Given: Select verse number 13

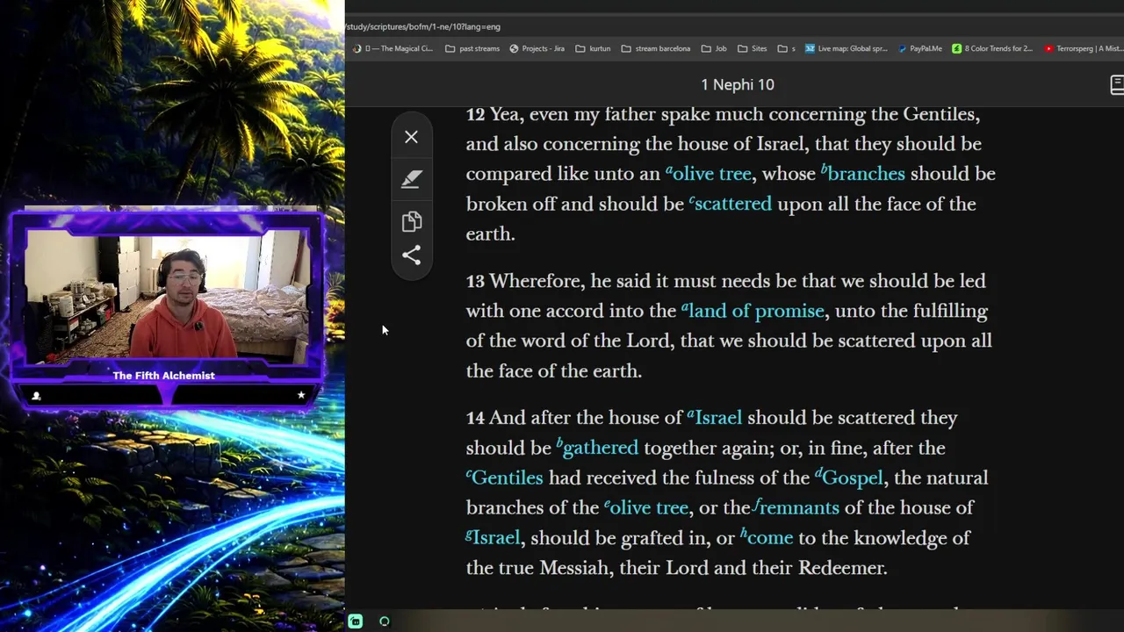Looking at the screenshot, I should (x=475, y=281).
